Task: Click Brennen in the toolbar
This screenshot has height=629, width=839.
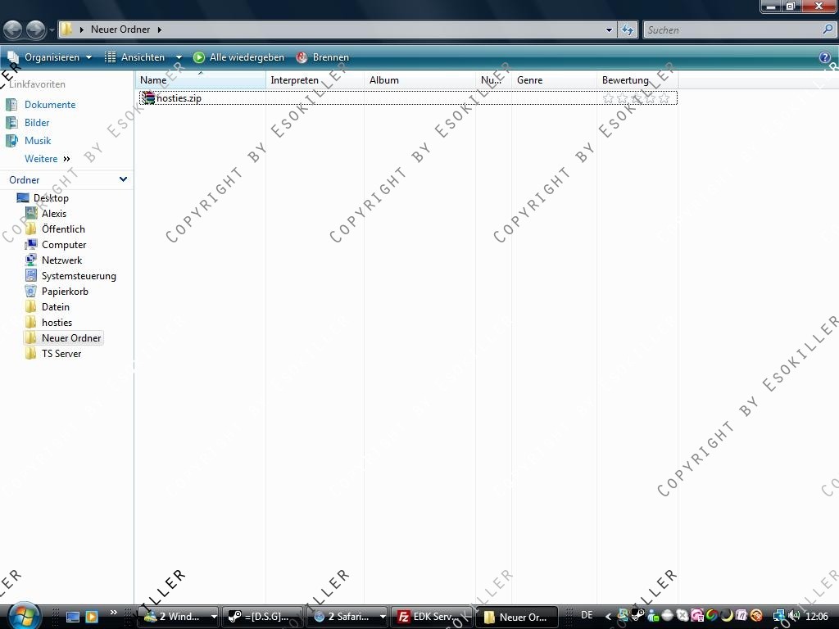Action: coord(323,57)
